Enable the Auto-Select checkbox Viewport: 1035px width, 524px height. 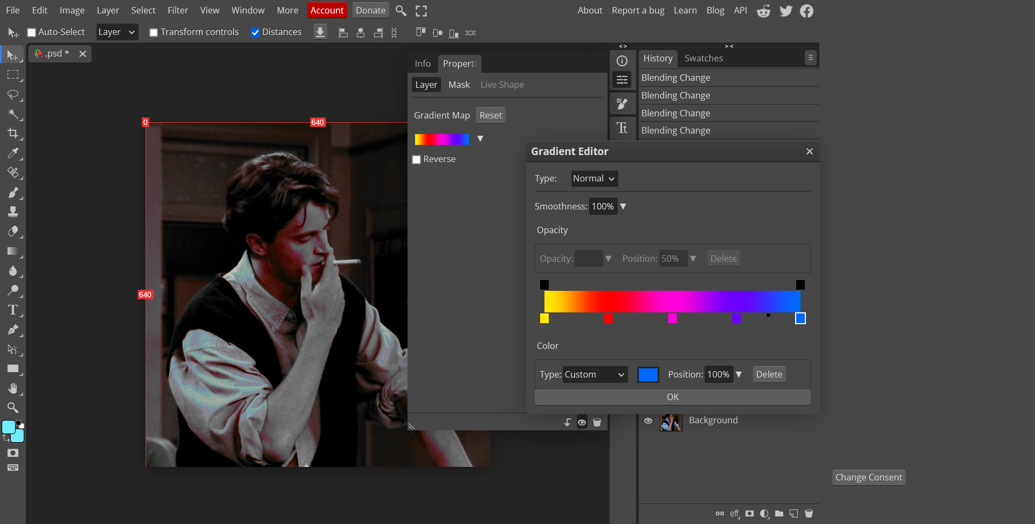[32, 32]
